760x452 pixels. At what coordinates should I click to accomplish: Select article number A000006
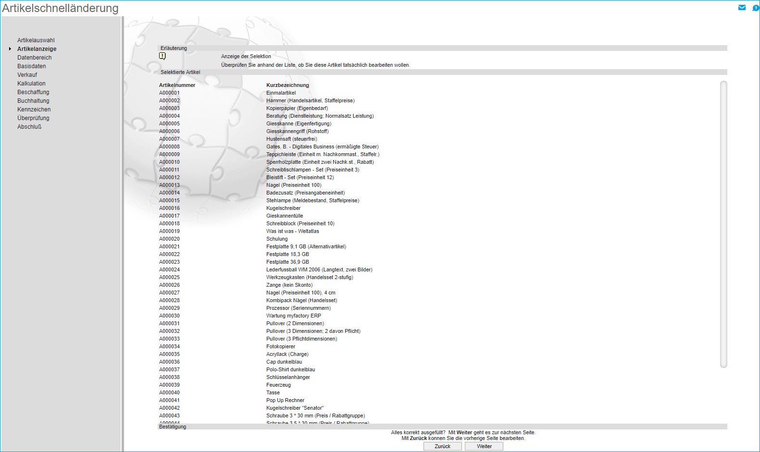click(x=170, y=131)
